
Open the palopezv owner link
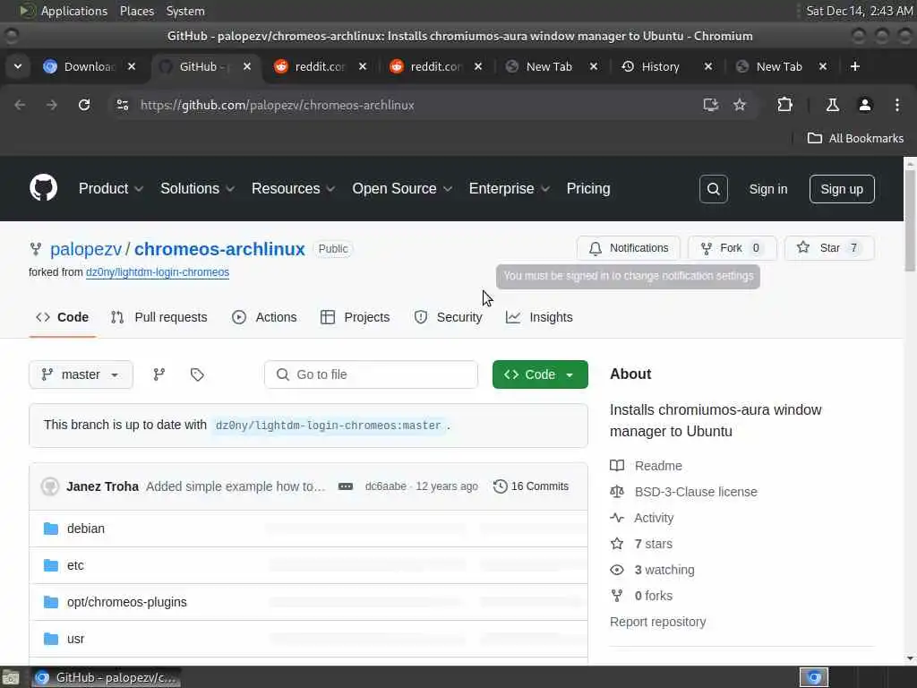86,249
